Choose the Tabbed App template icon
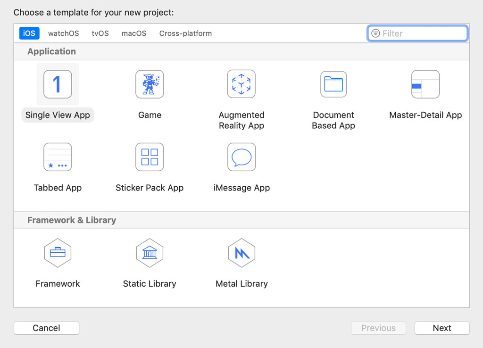Image resolution: width=483 pixels, height=348 pixels. coord(58,157)
